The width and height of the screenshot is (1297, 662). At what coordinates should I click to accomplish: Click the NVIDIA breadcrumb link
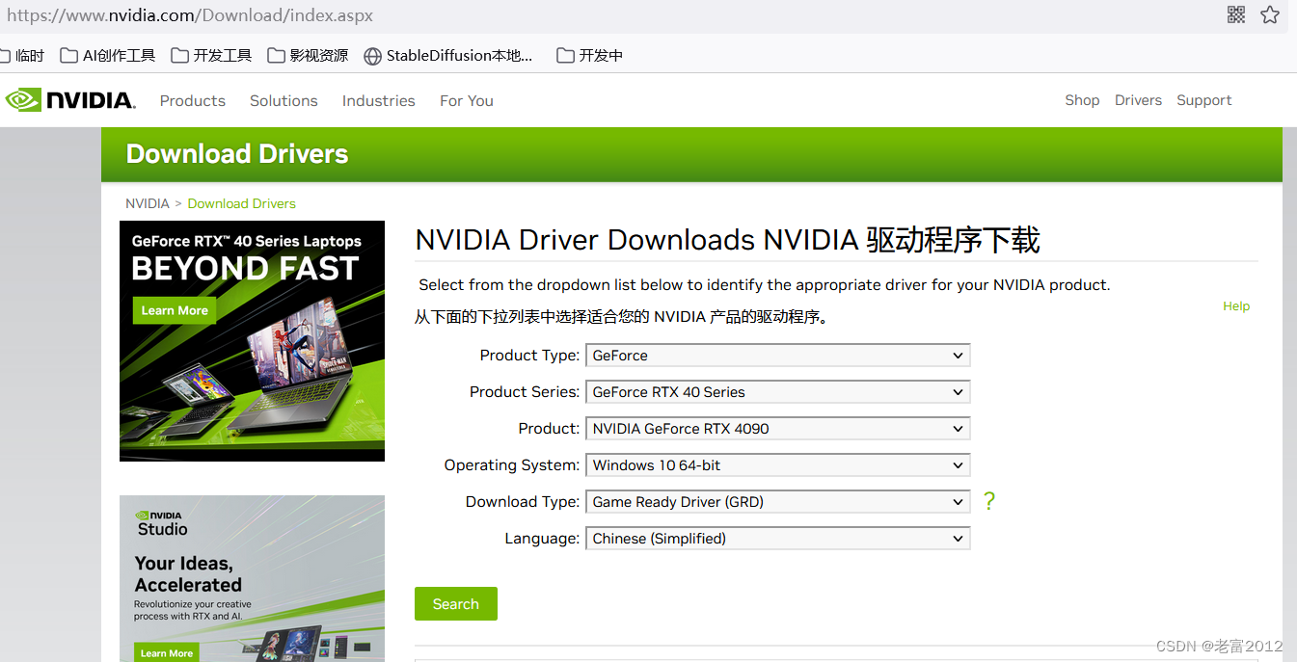[x=148, y=203]
